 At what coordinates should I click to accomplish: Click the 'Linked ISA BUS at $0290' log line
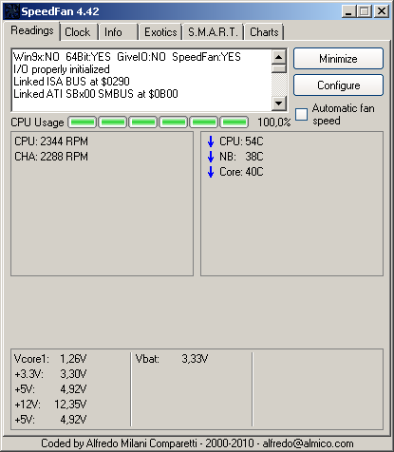pos(71,82)
